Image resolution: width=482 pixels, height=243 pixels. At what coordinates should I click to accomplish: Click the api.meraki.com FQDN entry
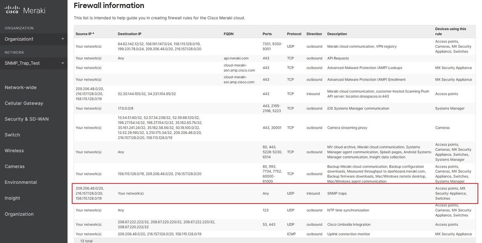tap(236, 58)
